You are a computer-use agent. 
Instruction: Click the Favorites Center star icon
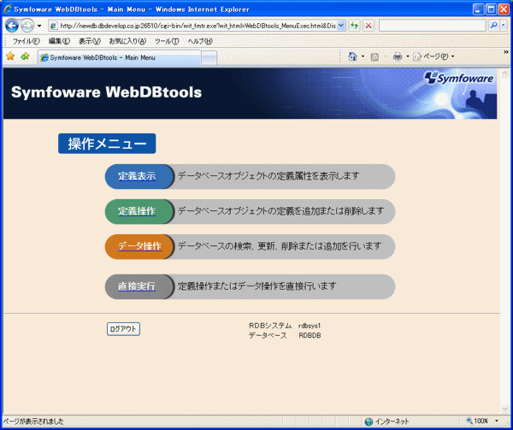point(10,56)
